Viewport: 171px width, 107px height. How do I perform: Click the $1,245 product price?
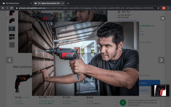[66, 97]
